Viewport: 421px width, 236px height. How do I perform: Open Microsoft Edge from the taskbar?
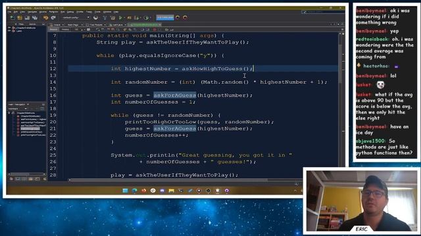click(x=134, y=191)
